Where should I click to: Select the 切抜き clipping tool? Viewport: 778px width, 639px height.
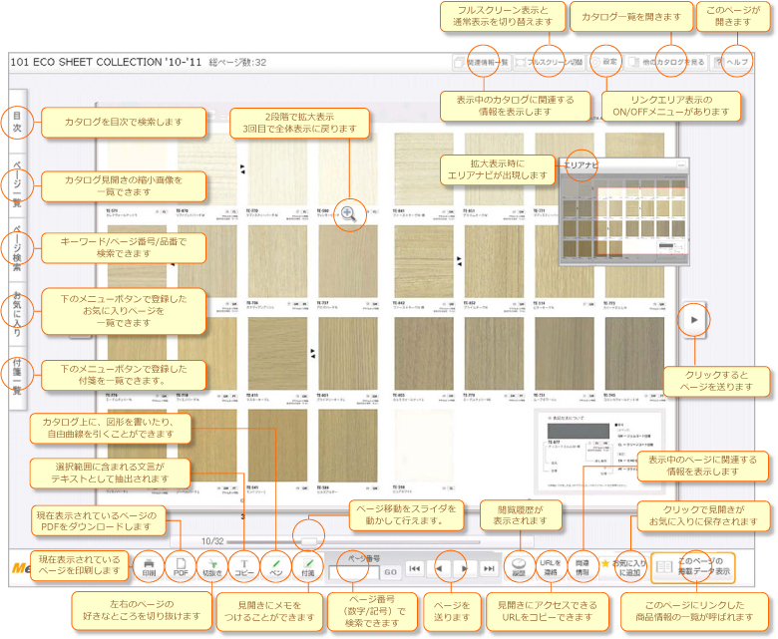pos(212,567)
